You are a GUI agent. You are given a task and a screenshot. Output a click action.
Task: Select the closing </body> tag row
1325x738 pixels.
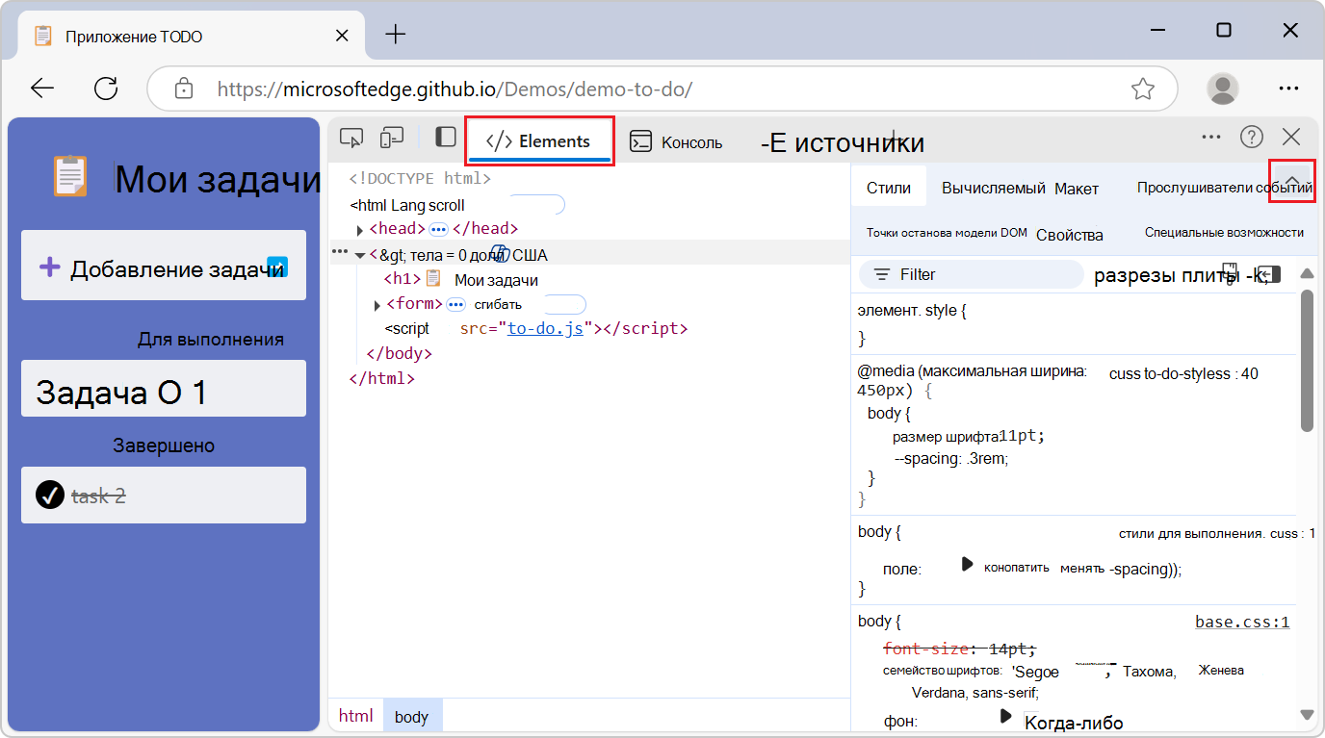tap(400, 354)
